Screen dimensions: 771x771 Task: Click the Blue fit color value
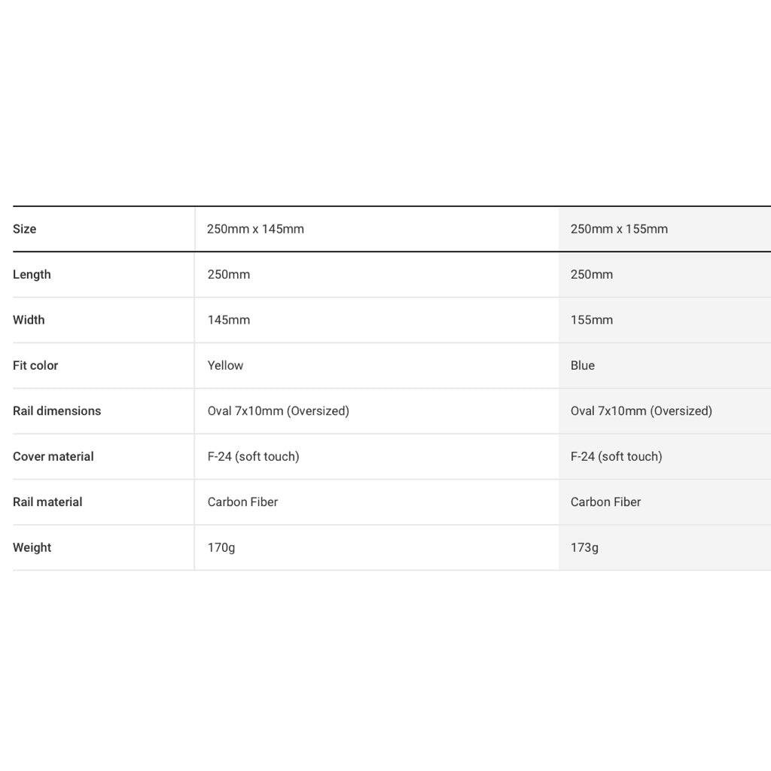point(583,365)
